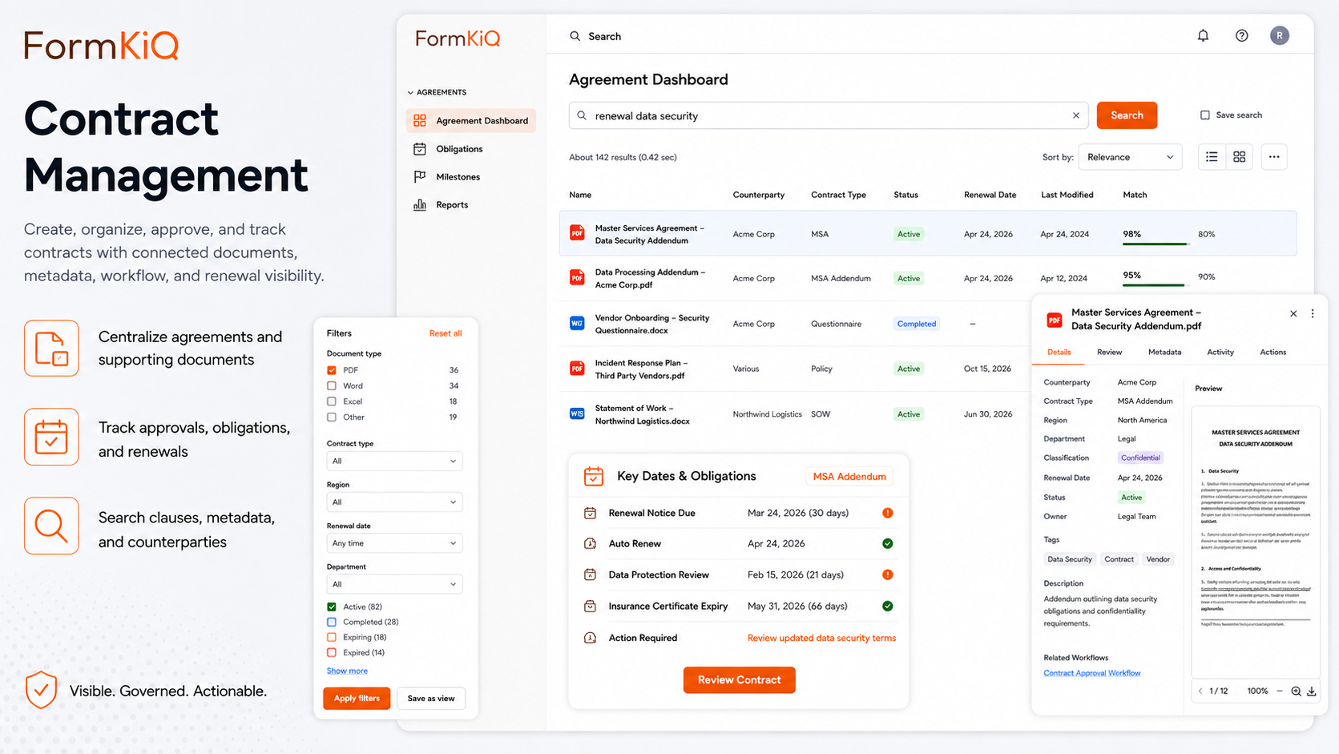
Task: Open detail panel kebab menu
Action: (x=1313, y=313)
